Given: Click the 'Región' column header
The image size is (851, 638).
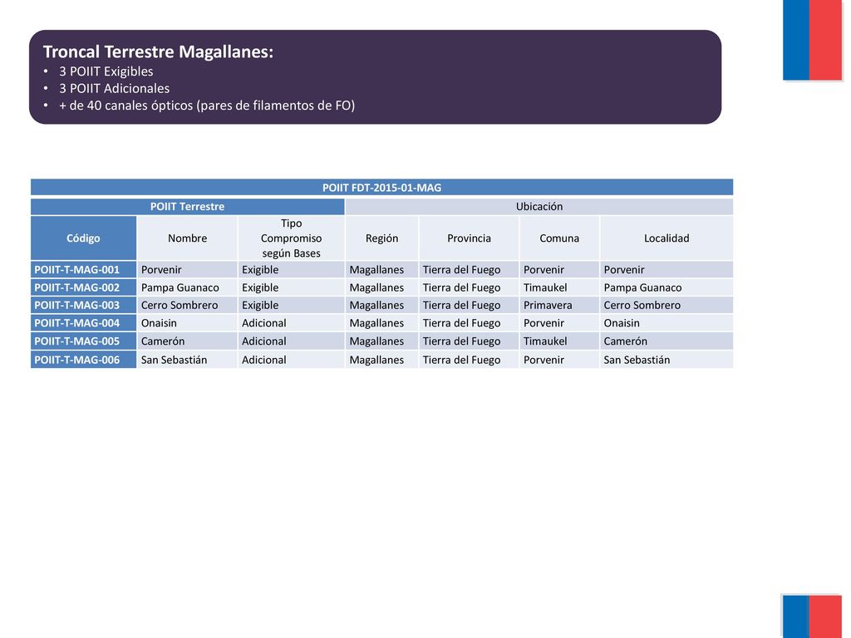Looking at the screenshot, I should [381, 238].
